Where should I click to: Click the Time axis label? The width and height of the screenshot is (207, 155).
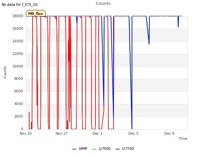click(183, 139)
